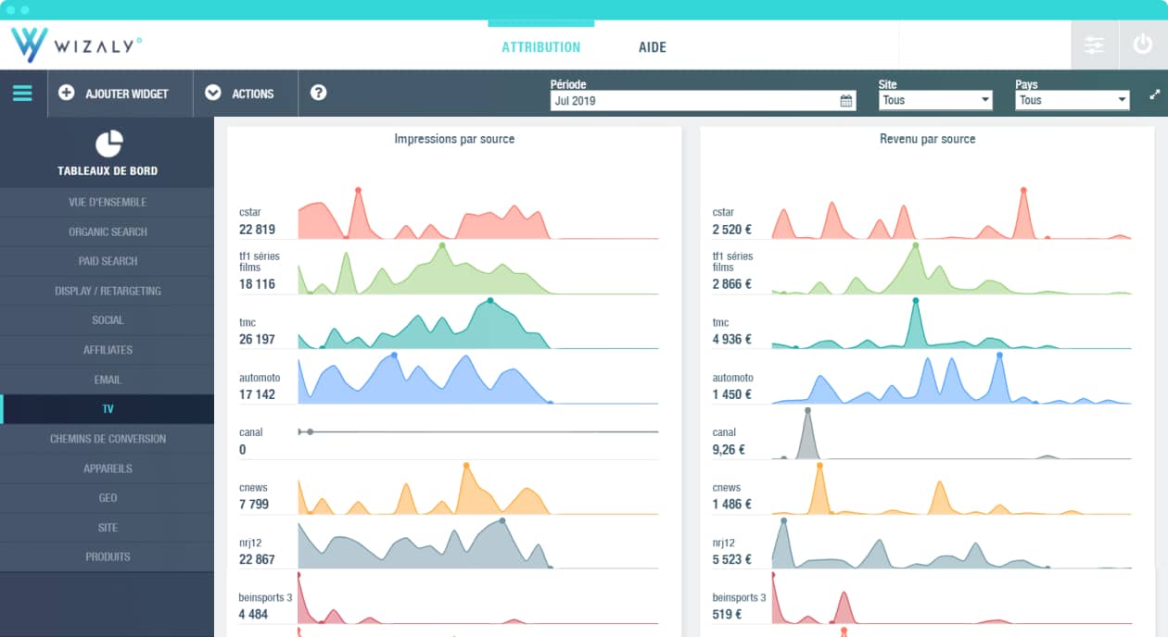Select Display / Retargeting in sidebar
The image size is (1168, 637).
tap(108, 291)
